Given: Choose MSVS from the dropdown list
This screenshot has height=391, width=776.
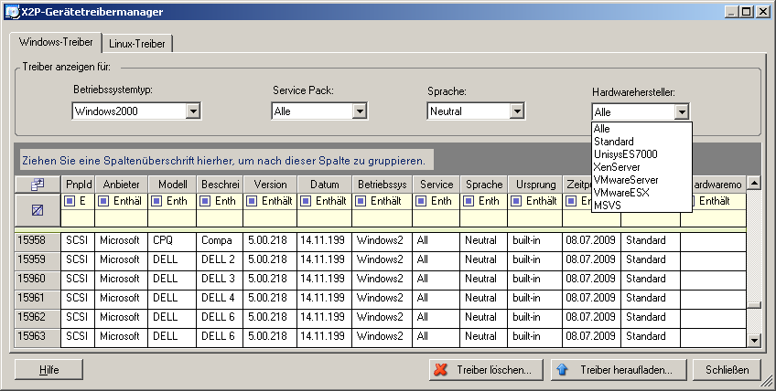Looking at the screenshot, I should click(641, 206).
